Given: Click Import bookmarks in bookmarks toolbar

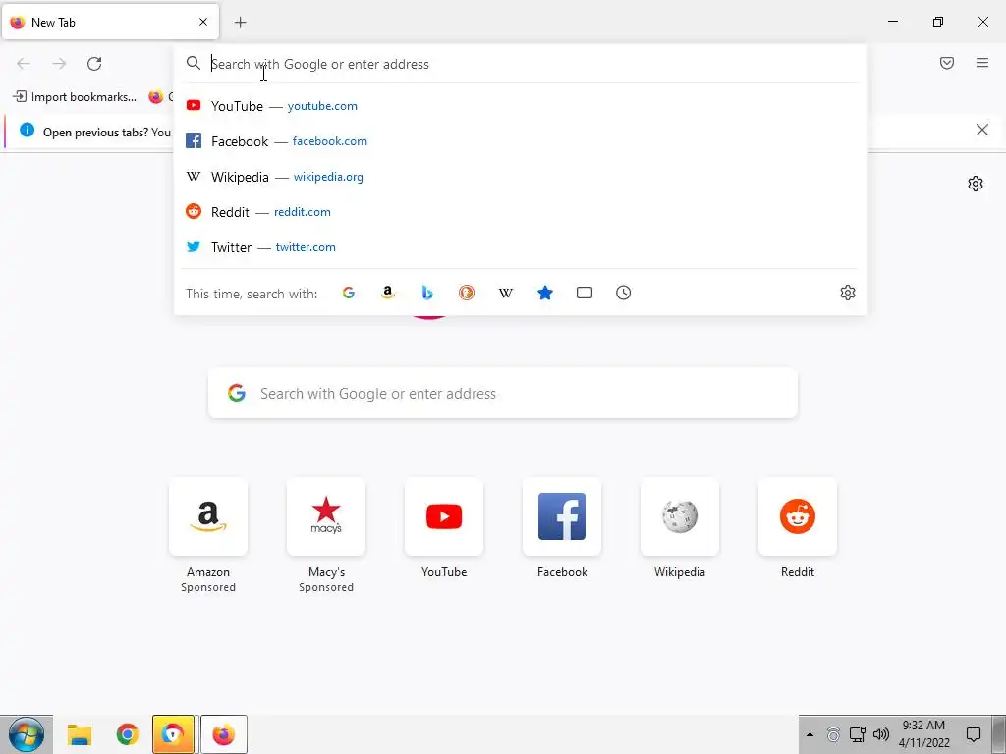Looking at the screenshot, I should tap(75, 97).
